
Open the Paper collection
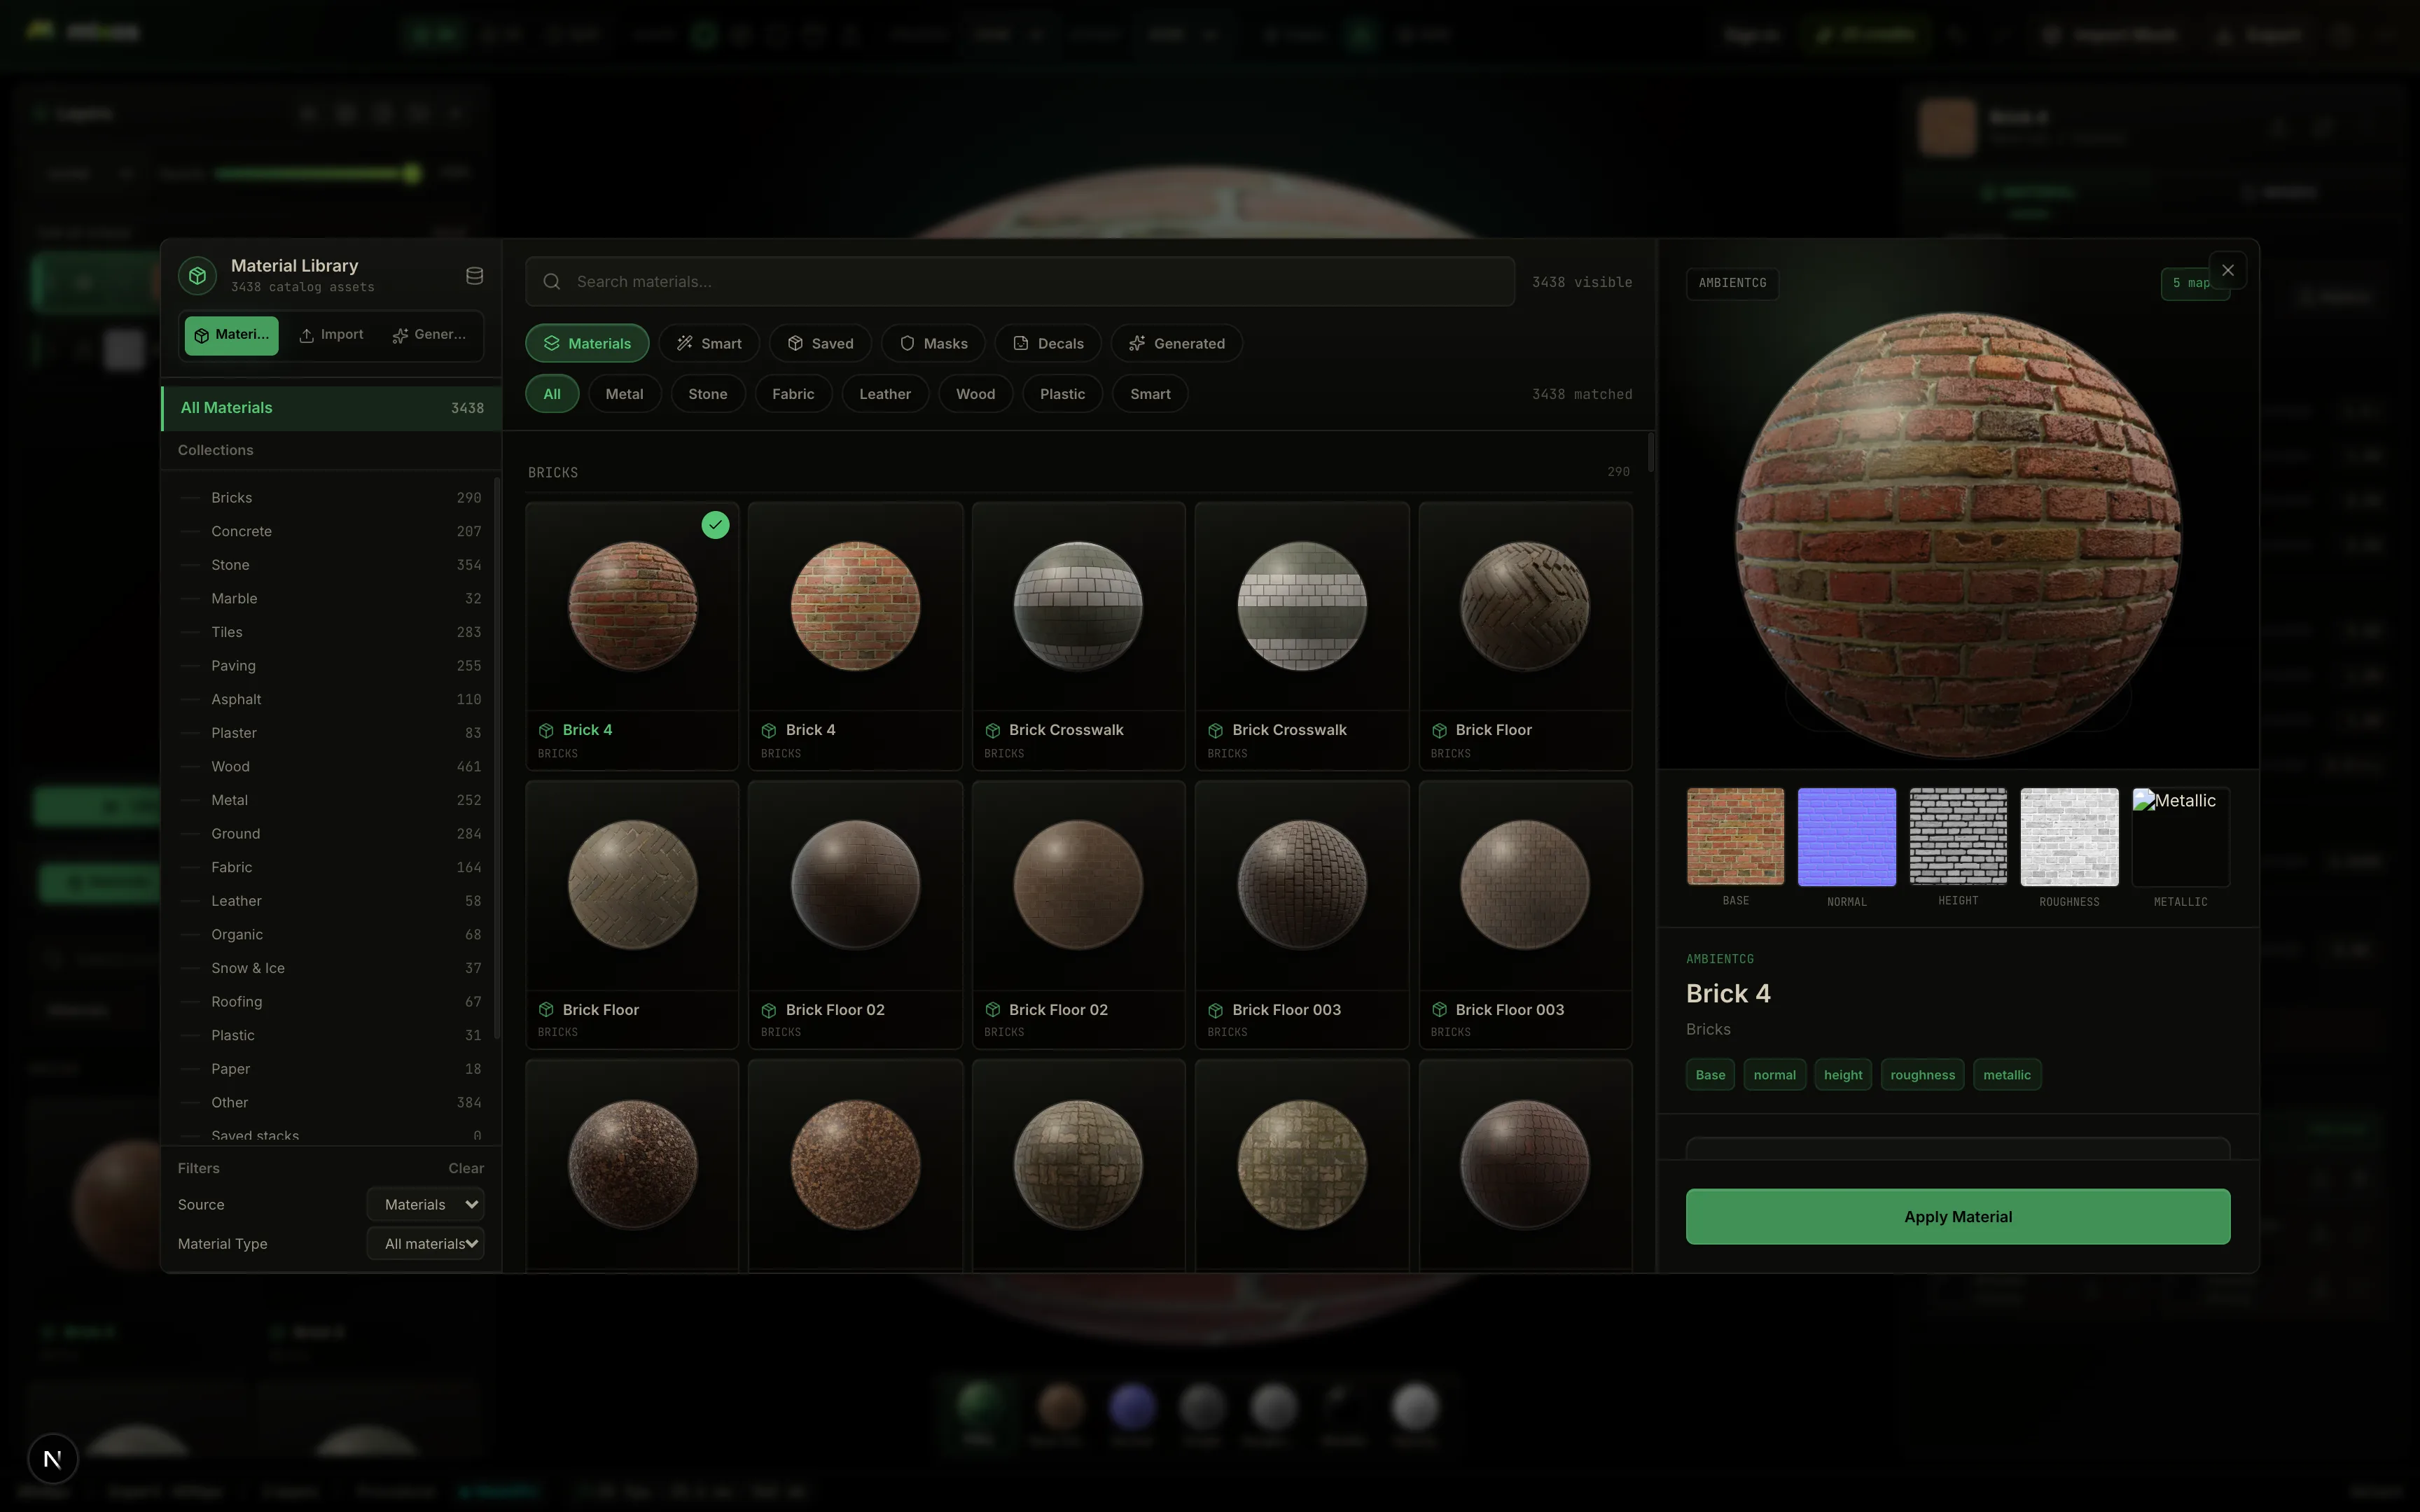(331, 1069)
